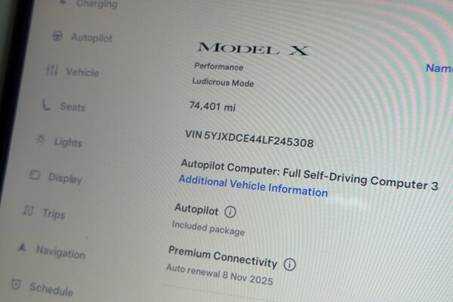Click the Vehicle sliders icon
453x302 pixels.
(x=52, y=70)
